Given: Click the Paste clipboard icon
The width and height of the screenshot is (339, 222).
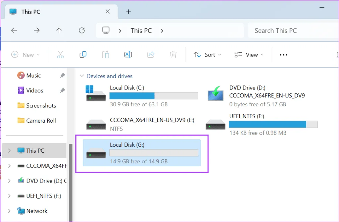Looking at the screenshot, I should click(x=106, y=55).
